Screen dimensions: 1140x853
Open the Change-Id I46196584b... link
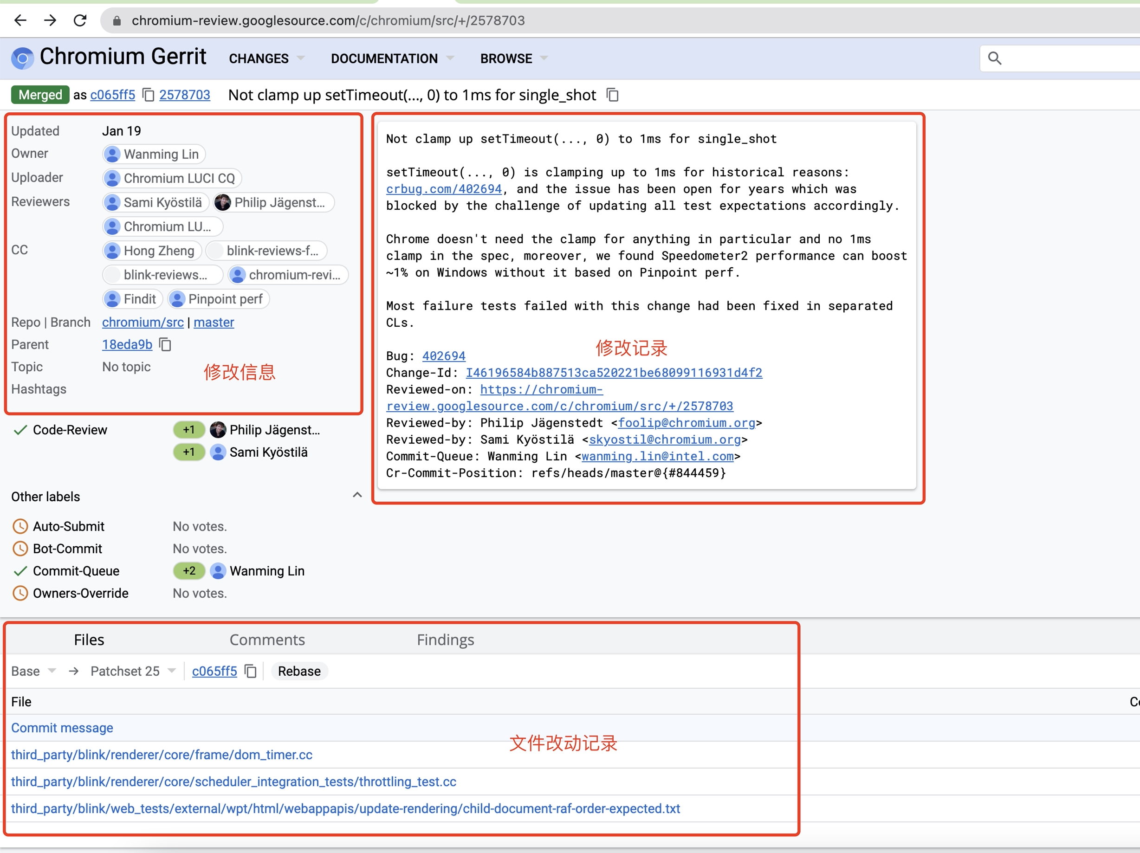point(614,373)
